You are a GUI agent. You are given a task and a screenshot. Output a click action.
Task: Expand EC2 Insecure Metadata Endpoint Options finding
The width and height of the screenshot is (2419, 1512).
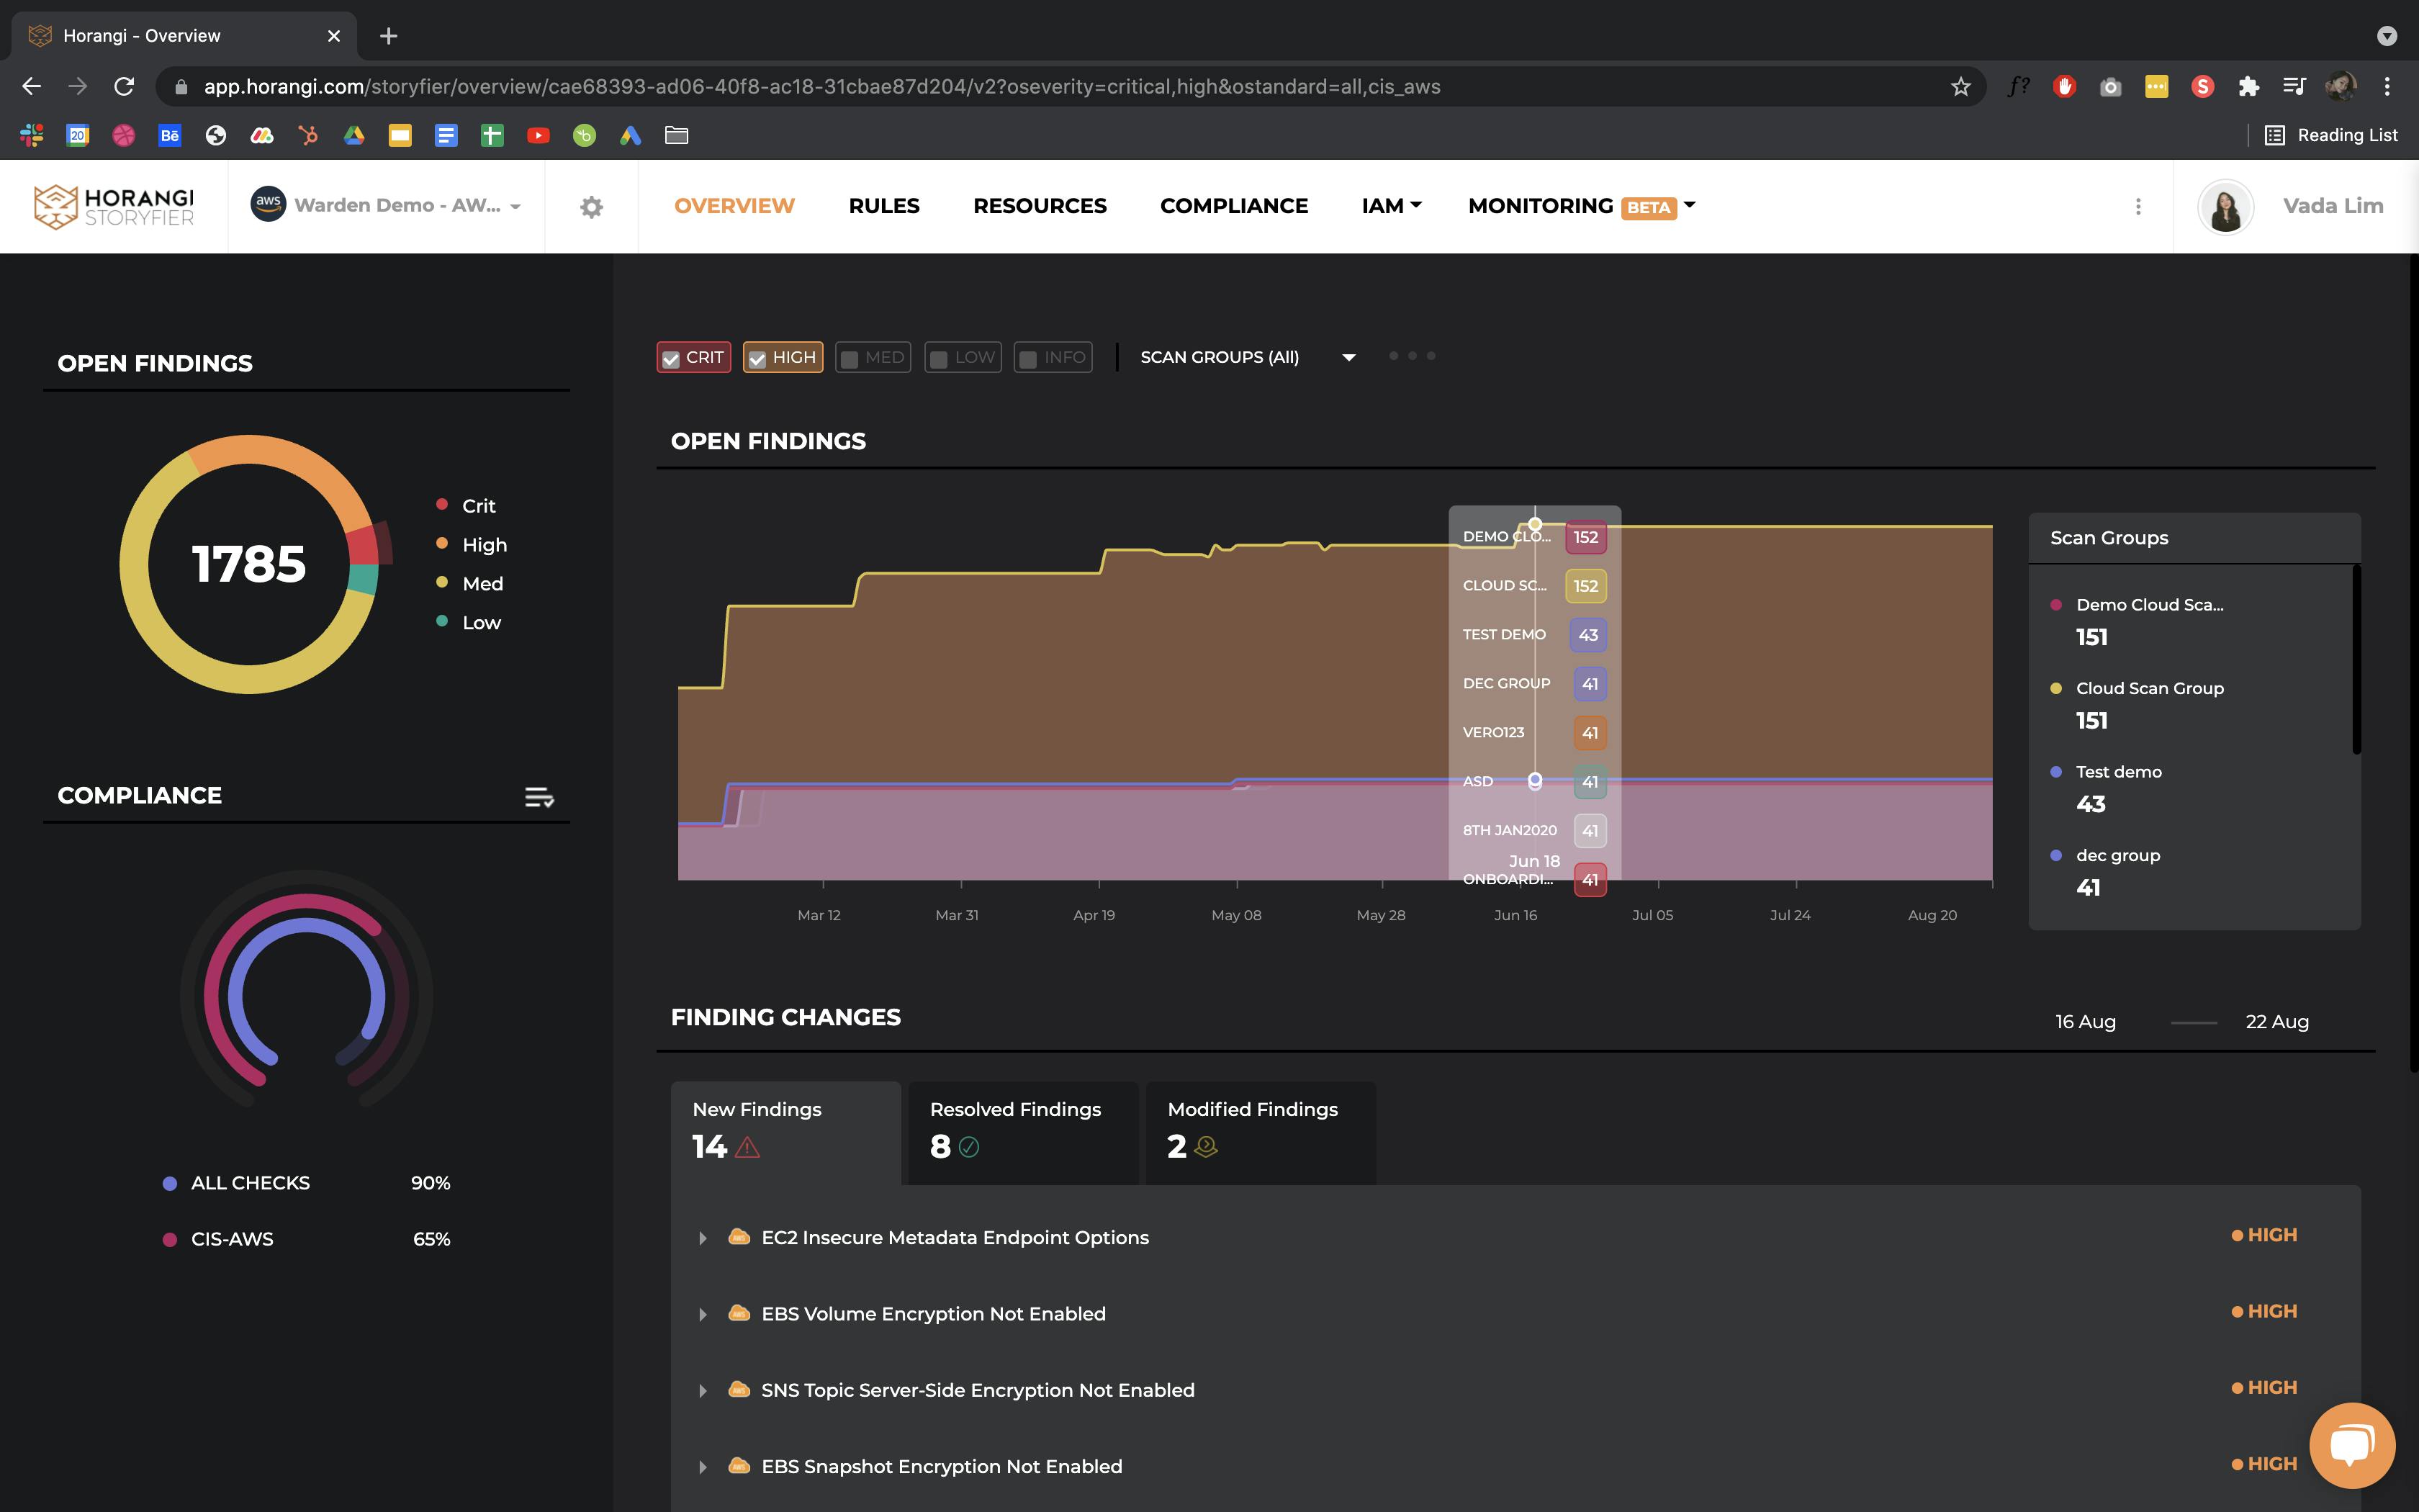point(703,1238)
